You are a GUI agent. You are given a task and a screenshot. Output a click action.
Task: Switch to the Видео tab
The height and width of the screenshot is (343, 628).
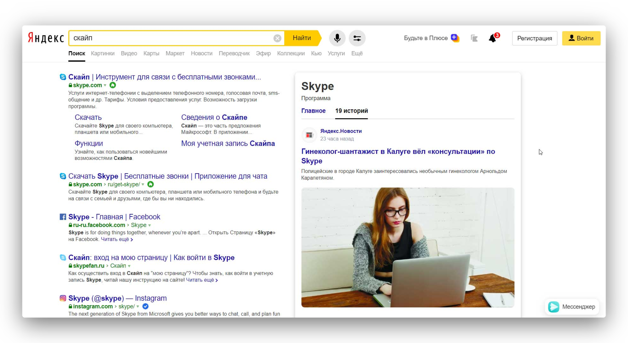click(x=129, y=53)
